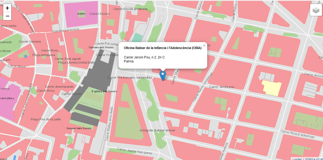Click the Església dels Socors label
This screenshot has width=323, height=160.
(104, 91)
